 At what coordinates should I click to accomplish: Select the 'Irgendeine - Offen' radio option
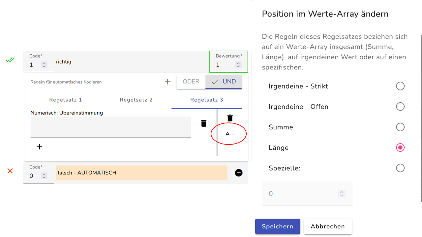click(x=400, y=107)
